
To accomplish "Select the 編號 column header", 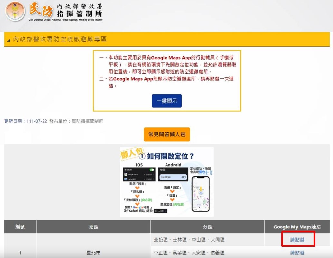I will pyautogui.click(x=20, y=227).
